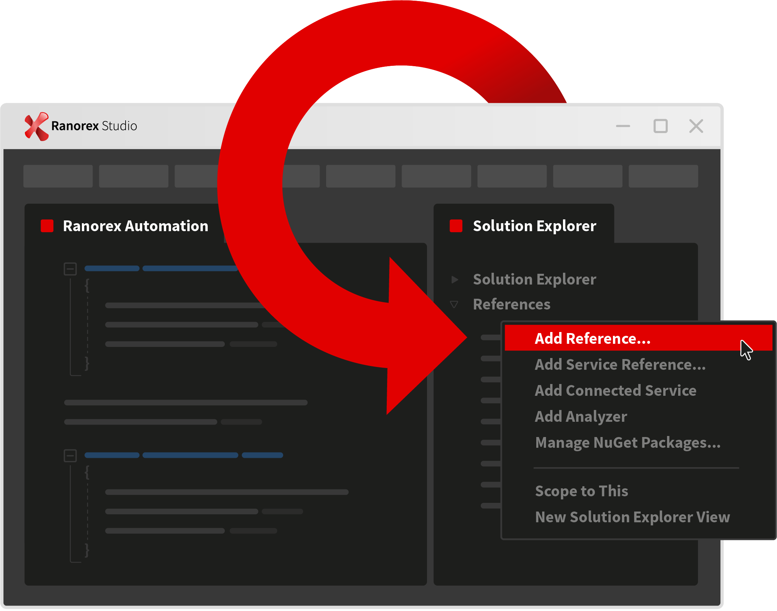777x611 pixels.
Task: Click the Ranorex Studio logo icon
Action: click(x=36, y=126)
